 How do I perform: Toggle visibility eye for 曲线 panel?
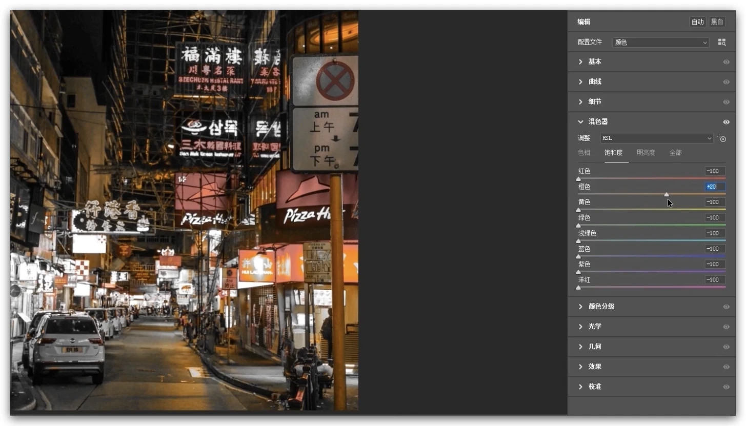click(x=726, y=82)
